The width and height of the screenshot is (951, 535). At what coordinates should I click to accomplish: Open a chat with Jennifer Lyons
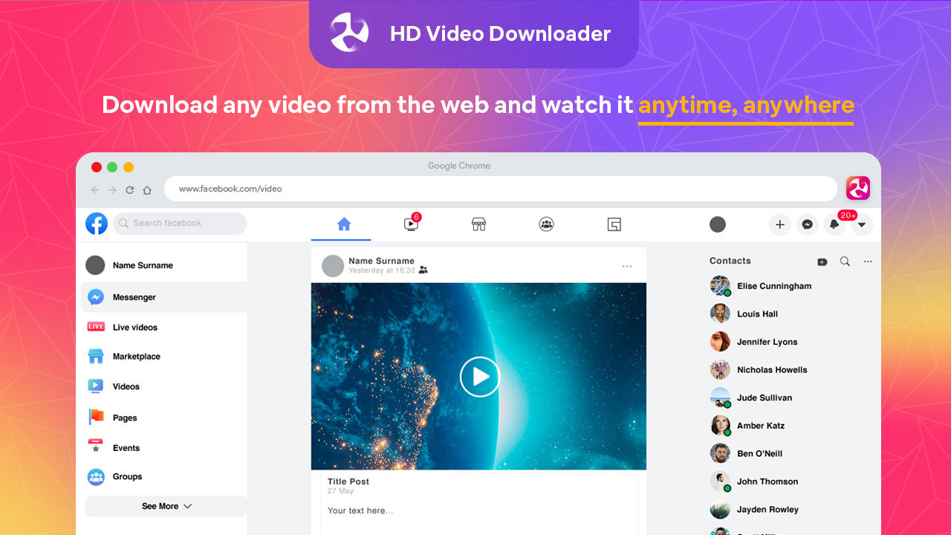754,342
